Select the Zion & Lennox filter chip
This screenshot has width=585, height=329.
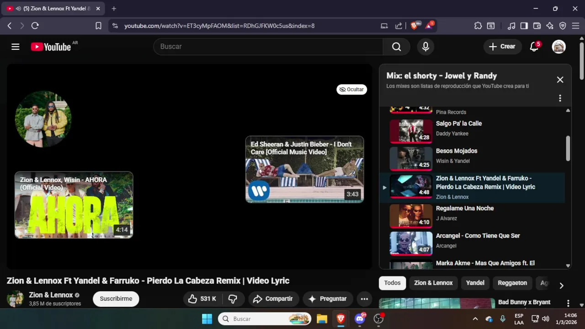pos(433,283)
